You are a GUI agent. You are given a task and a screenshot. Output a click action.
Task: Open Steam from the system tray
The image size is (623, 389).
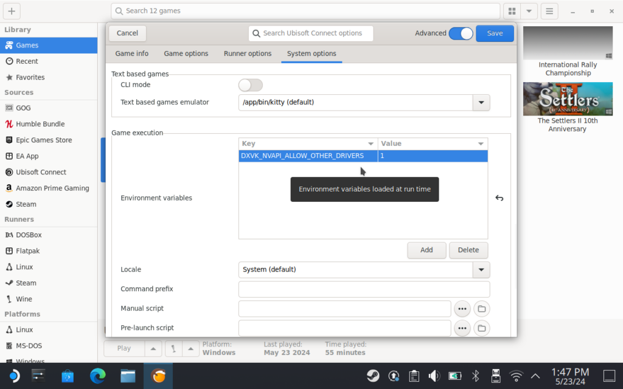pyautogui.click(x=373, y=376)
